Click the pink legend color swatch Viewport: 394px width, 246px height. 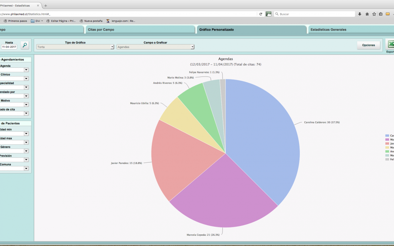[387, 144]
